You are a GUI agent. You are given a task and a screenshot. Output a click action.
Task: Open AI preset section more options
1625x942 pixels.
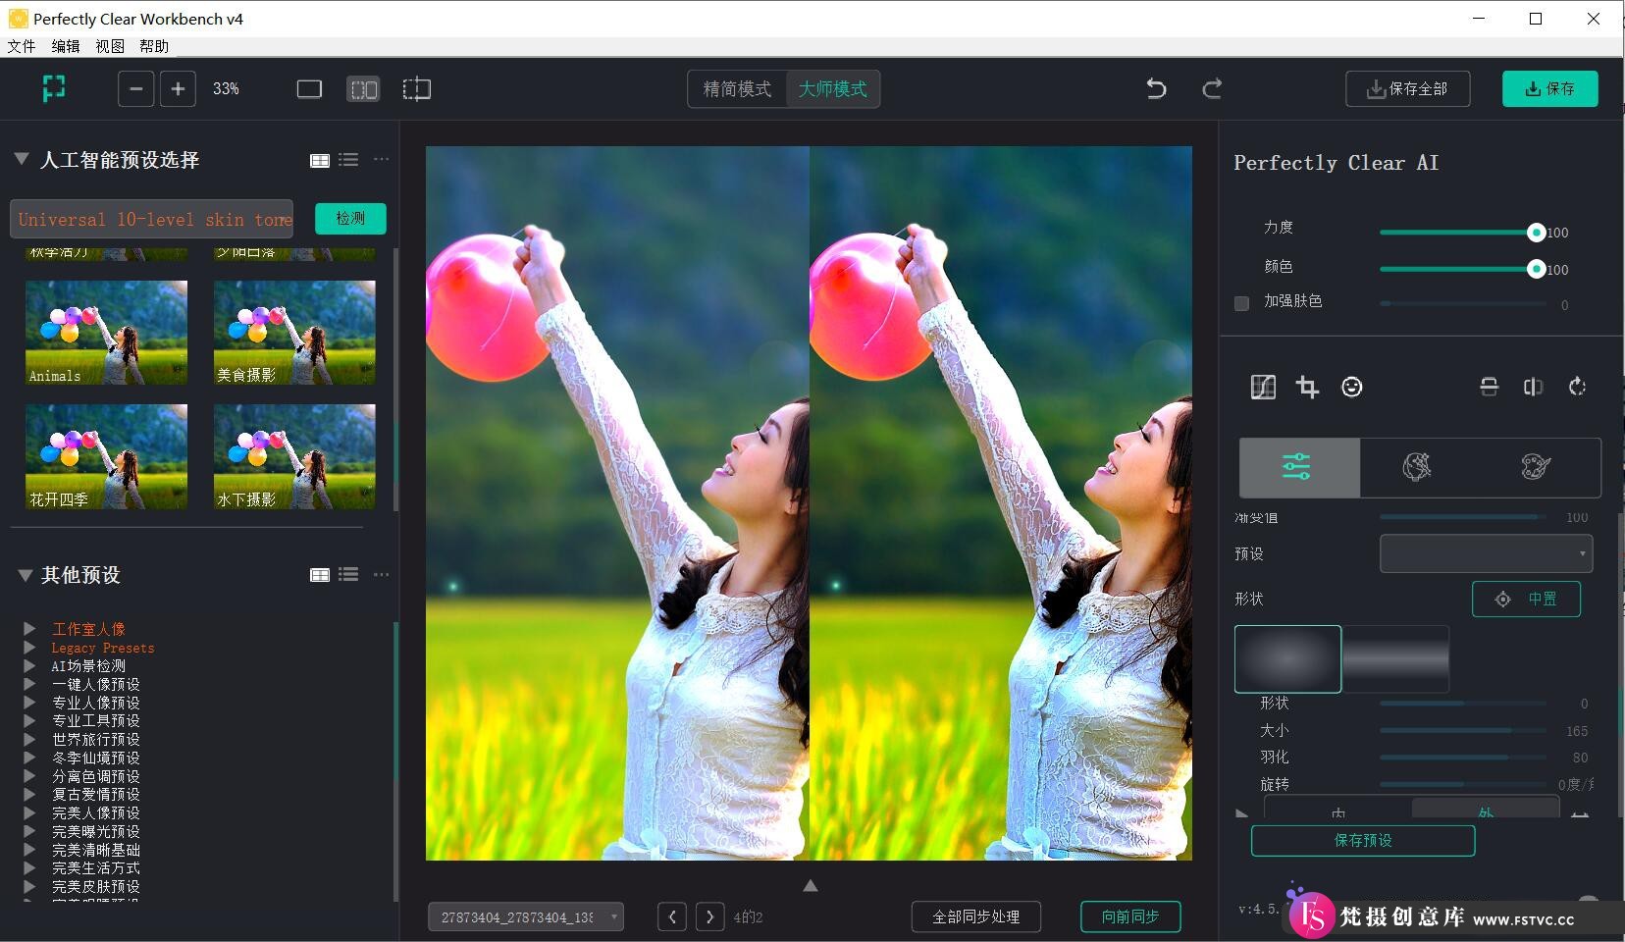click(x=382, y=159)
